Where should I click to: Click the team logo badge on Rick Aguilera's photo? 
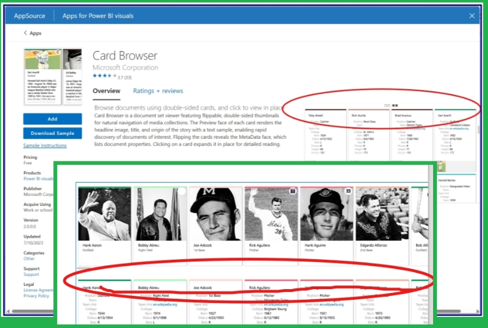point(293,191)
